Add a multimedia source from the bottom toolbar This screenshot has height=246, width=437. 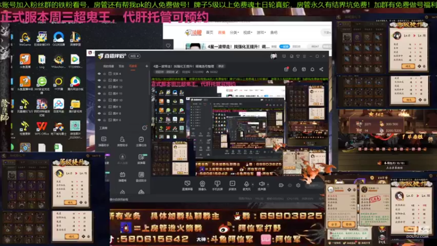(x=232, y=184)
